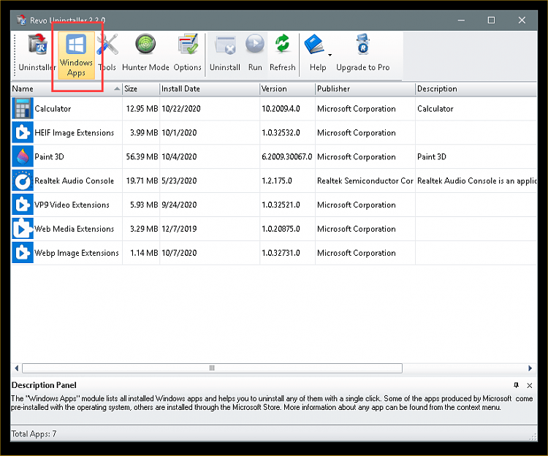Click Upgrade to Pro
This screenshot has height=456, width=548.
[x=362, y=53]
